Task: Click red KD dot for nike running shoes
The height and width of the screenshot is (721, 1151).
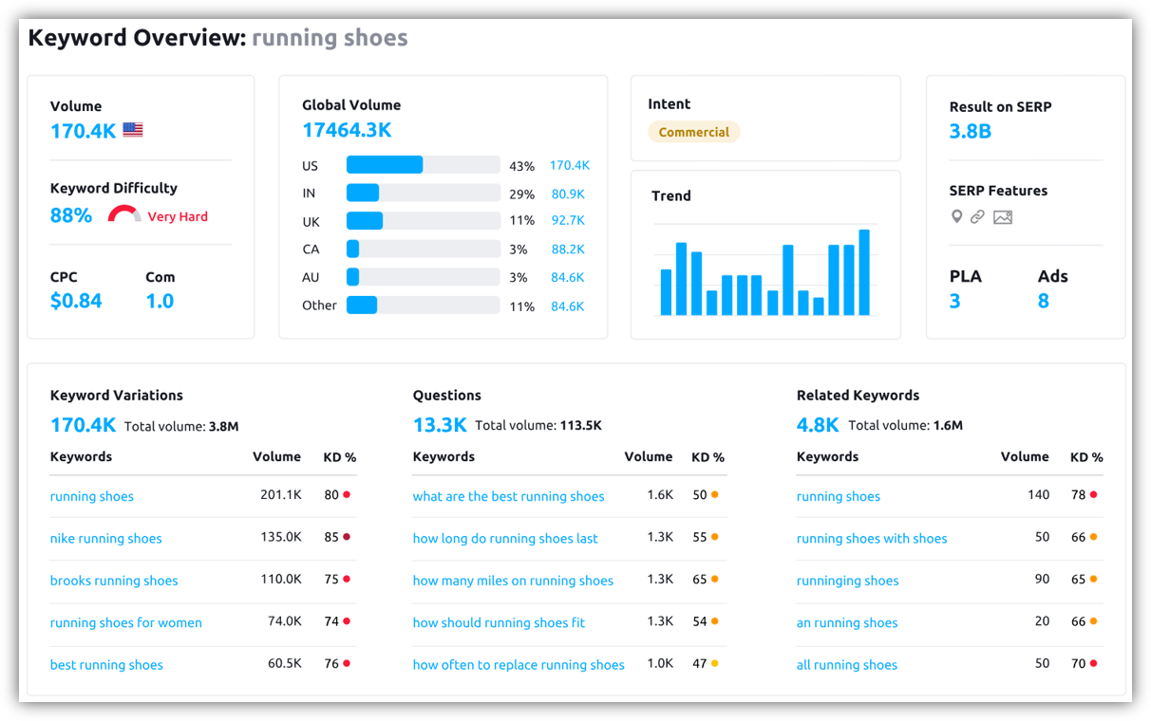Action: pyautogui.click(x=347, y=537)
